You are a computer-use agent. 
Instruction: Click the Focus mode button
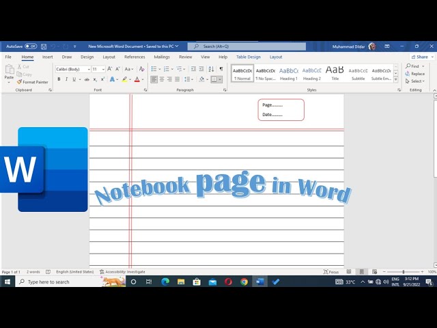[x=330, y=272]
